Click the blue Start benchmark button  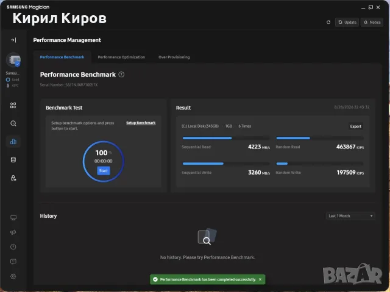click(x=104, y=170)
